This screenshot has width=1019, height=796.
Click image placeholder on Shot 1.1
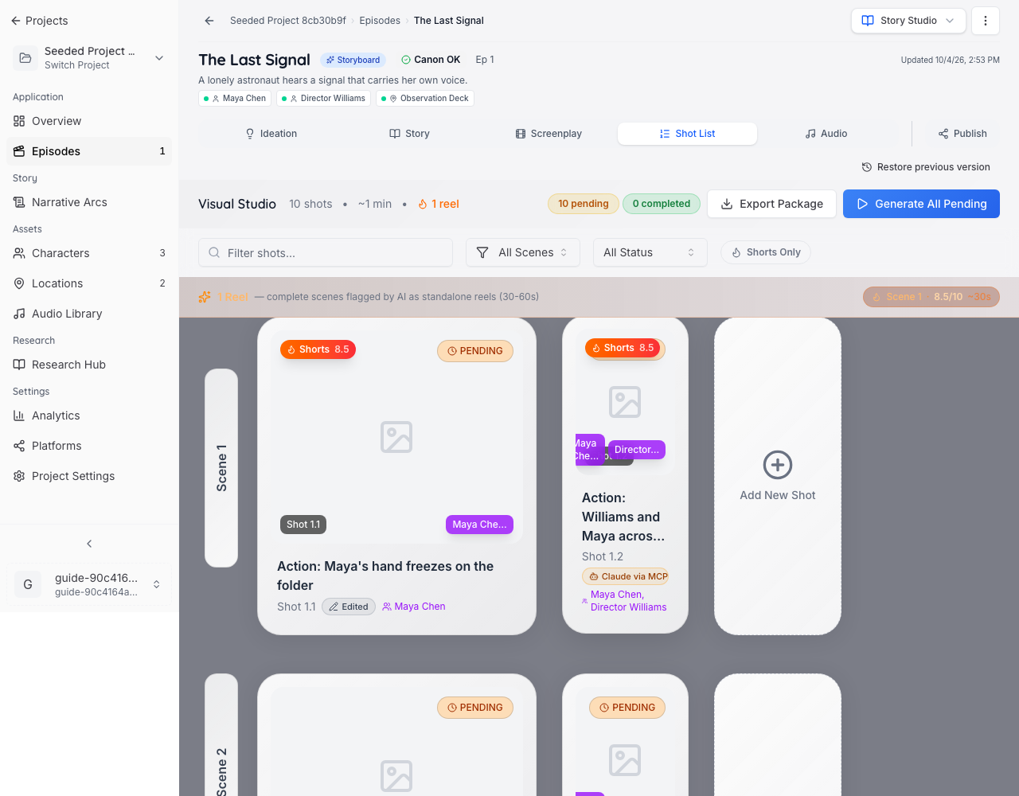coord(396,437)
